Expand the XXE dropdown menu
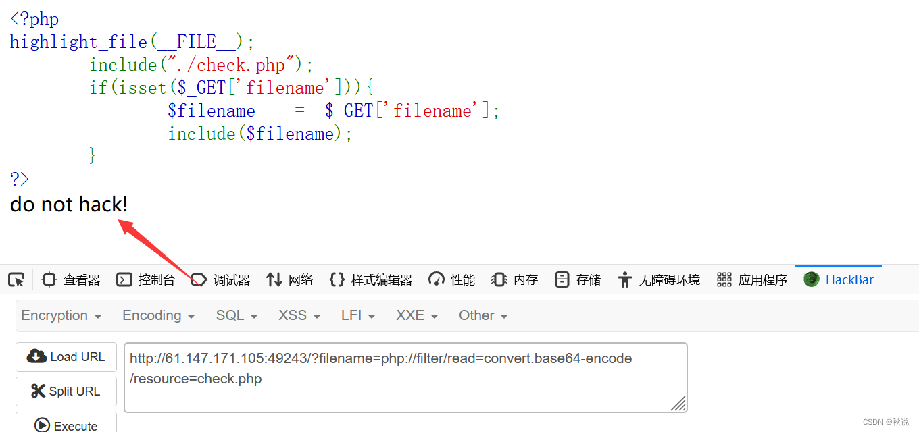The height and width of the screenshot is (432, 919). 417,315
